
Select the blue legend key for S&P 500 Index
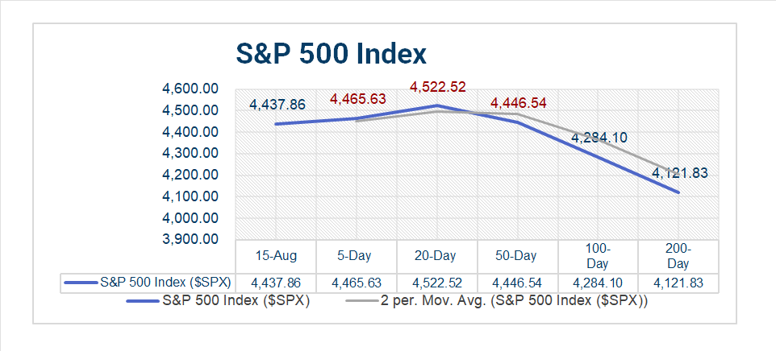click(x=142, y=303)
